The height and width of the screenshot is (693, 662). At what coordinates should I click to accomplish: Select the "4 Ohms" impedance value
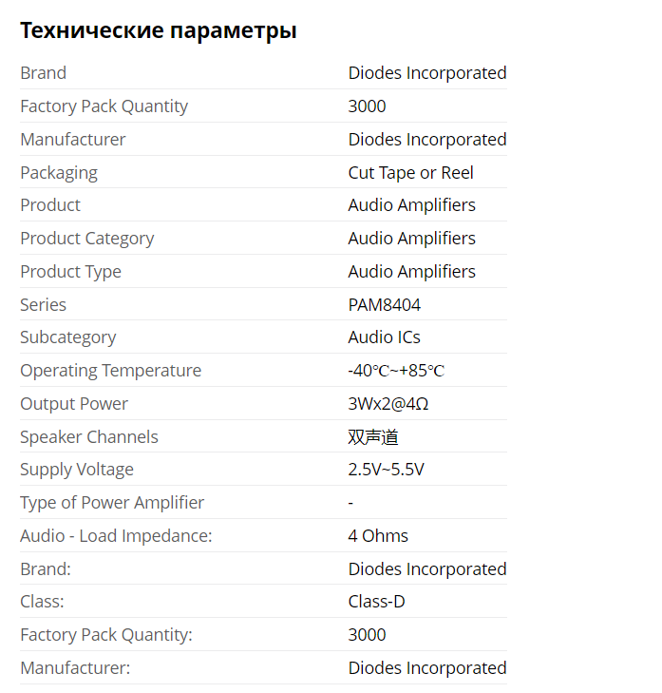click(x=378, y=536)
